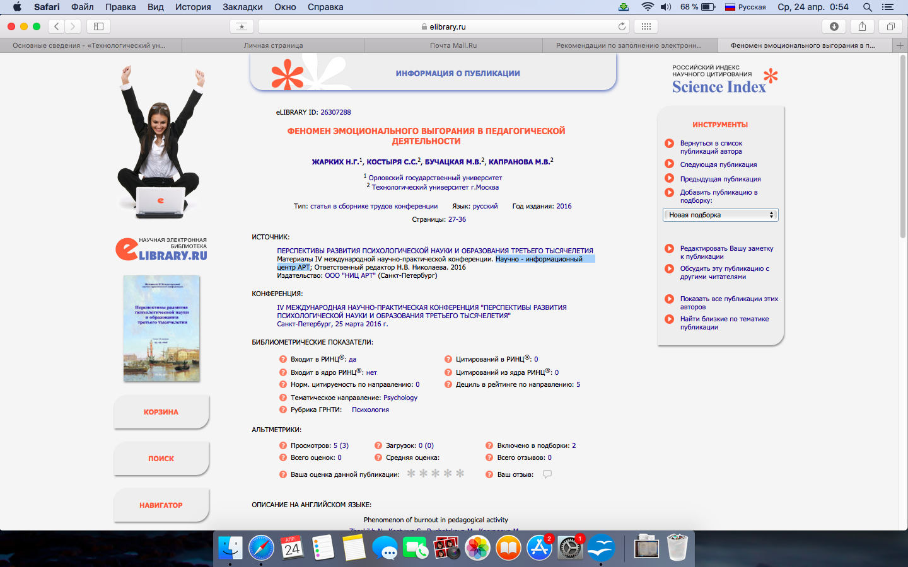Click the arrow bullet next to Предыдущая публикация
Screen dimensions: 908x567
click(670, 178)
